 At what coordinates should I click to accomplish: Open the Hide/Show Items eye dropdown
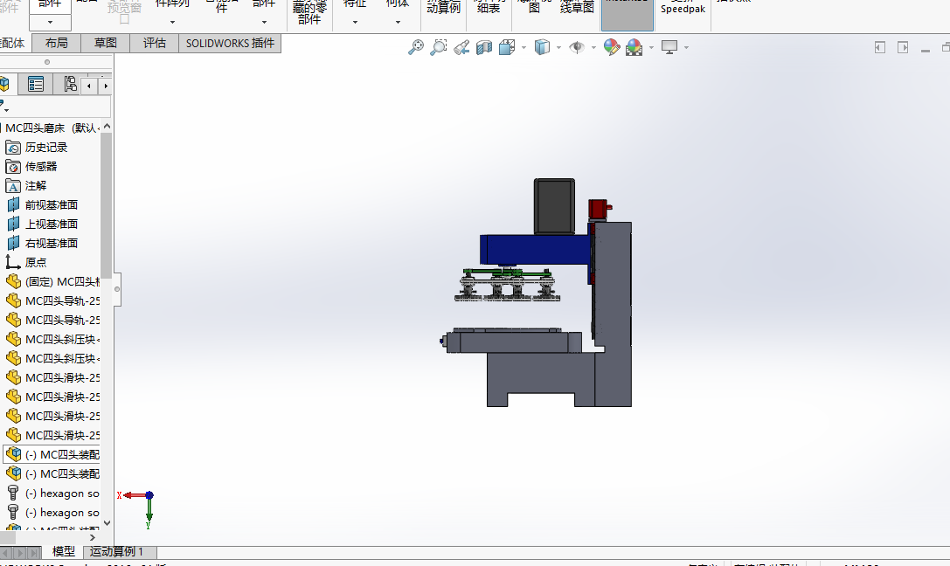click(593, 47)
